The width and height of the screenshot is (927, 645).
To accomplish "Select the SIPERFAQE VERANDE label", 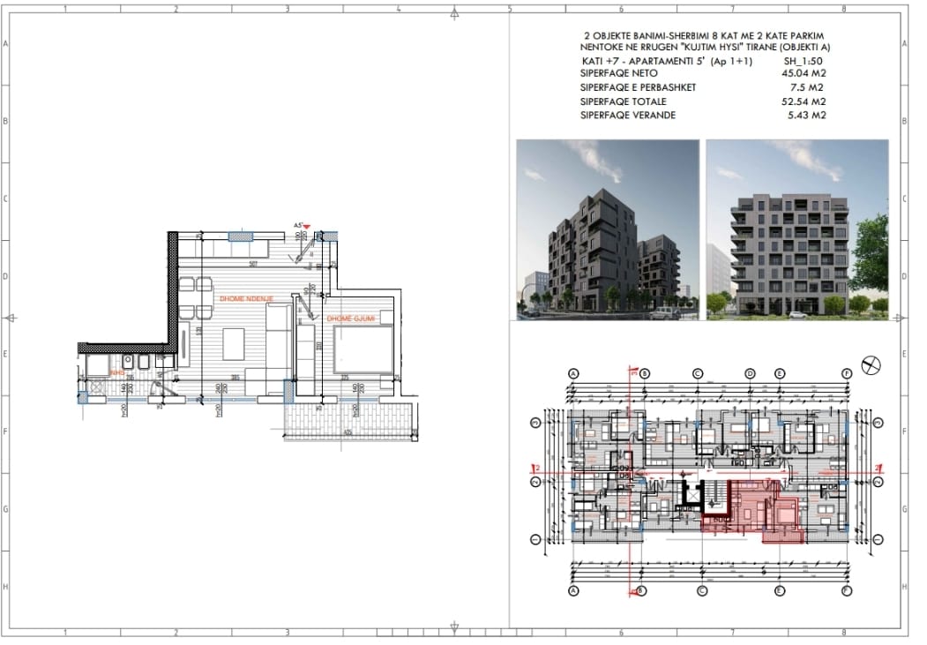I will pos(627,116).
